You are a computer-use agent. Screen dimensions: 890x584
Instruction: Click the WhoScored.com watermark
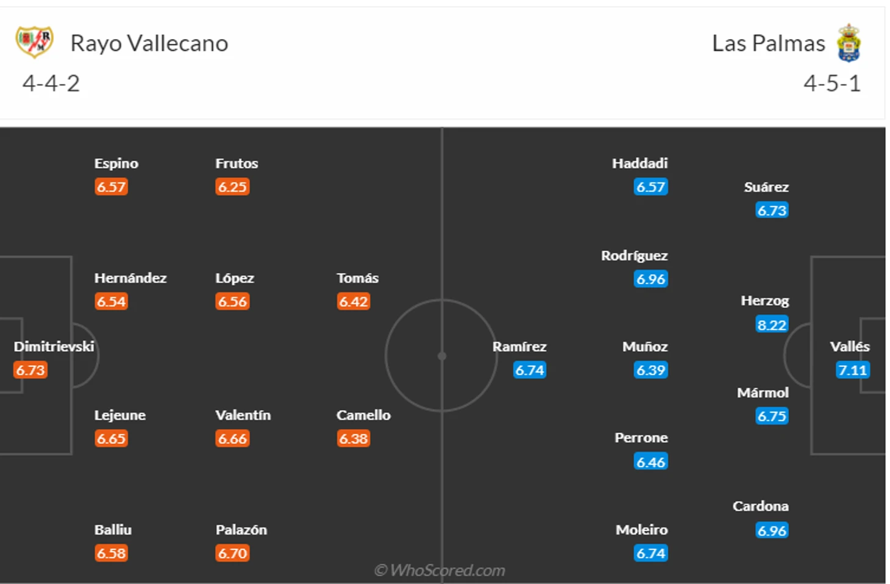[440, 570]
